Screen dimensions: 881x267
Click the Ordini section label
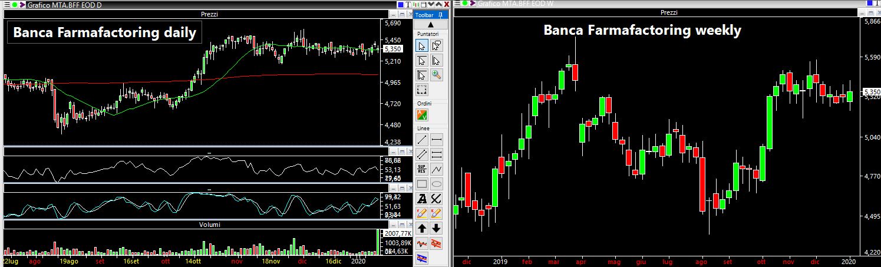point(424,103)
